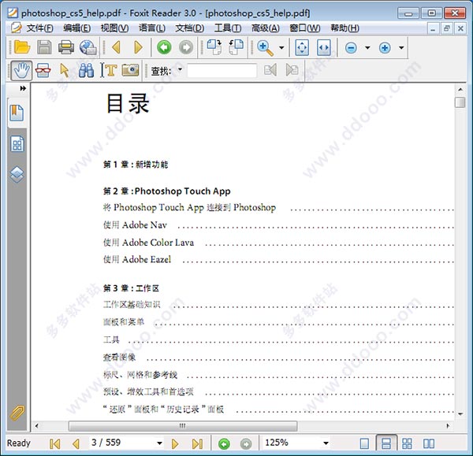Click the red glasses icon
Screen dimensions: 473x456
43,71
